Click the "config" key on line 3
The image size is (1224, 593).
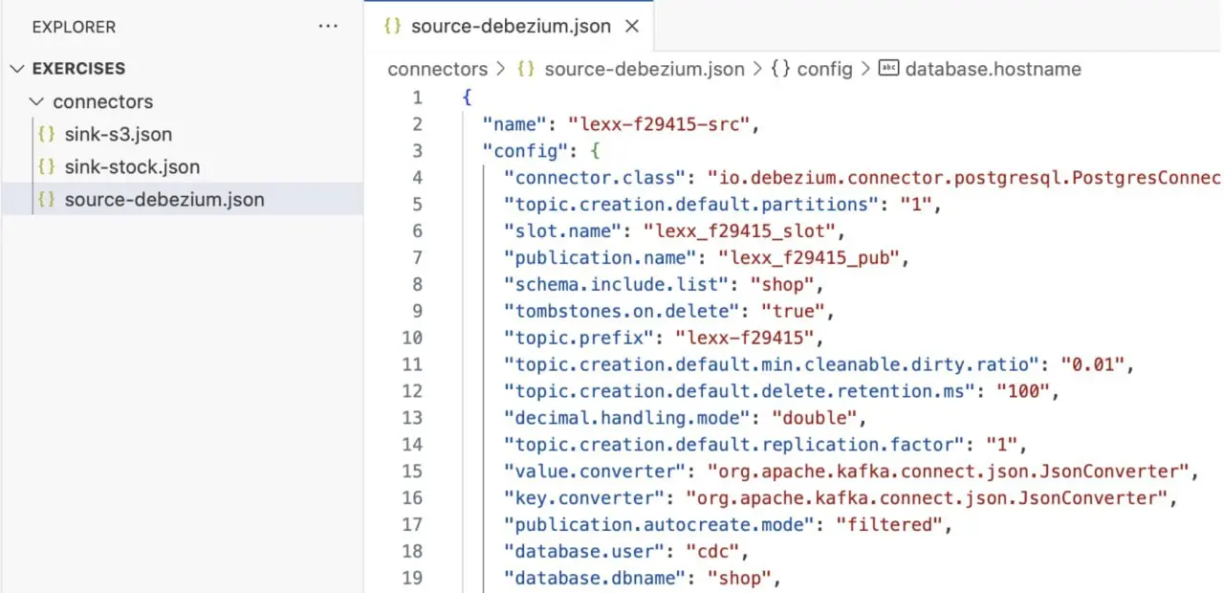[524, 150]
